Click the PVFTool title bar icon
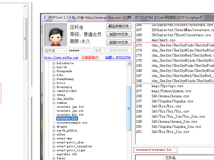This screenshot has width=214, height=160. pyautogui.click(x=45, y=17)
